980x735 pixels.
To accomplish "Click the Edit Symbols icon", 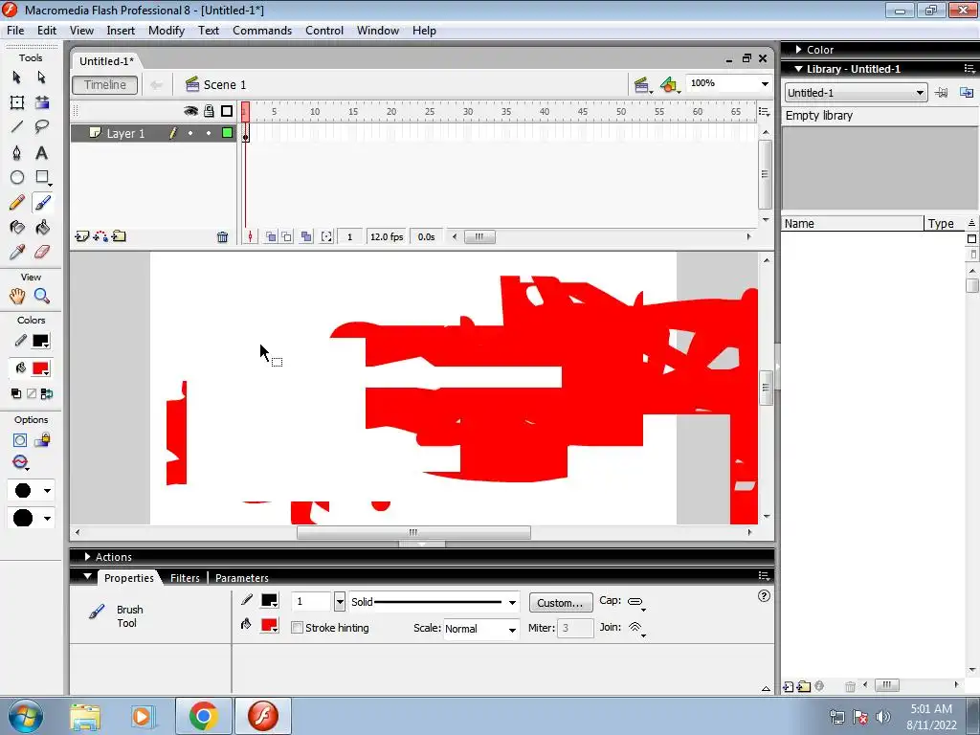I will (669, 85).
